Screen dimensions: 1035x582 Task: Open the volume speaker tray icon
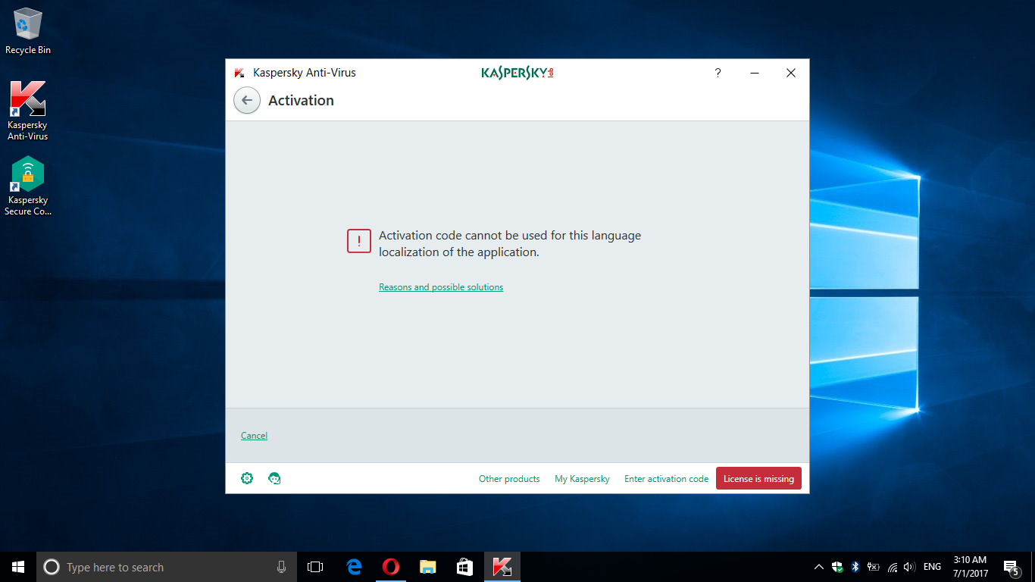(909, 567)
